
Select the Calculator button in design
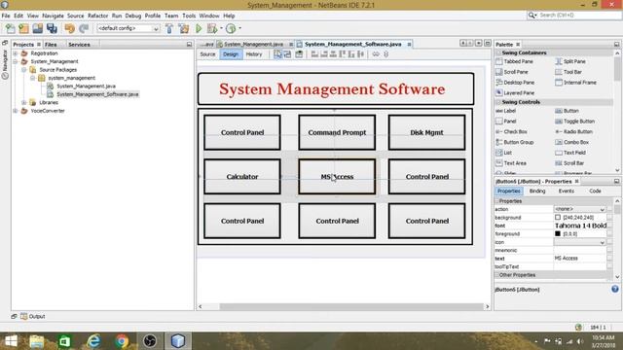tap(242, 177)
